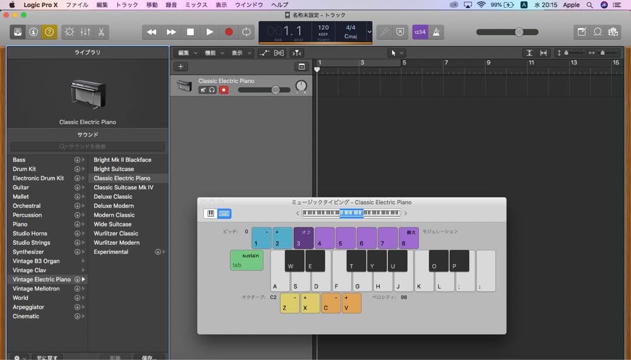Screen dimensions: 631x360
Task: Click the master volume slider
Action: [518, 32]
